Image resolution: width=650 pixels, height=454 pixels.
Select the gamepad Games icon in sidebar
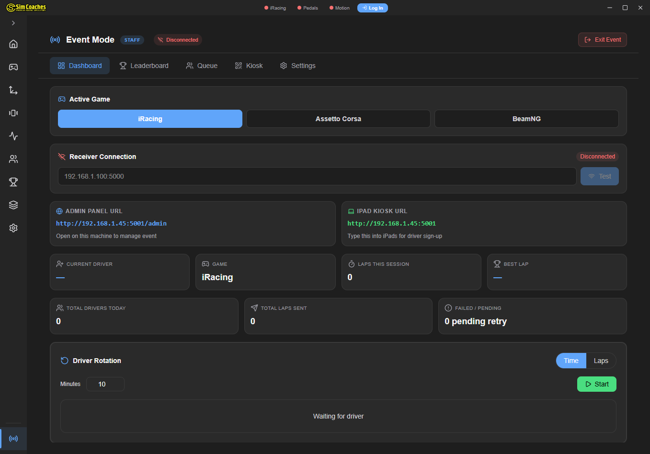point(13,67)
